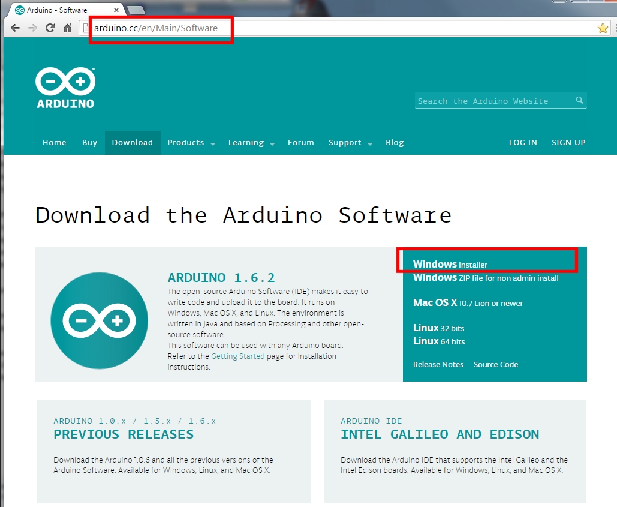Click the Arduino logo in the header
Viewport: 617px width, 507px height.
point(65,88)
